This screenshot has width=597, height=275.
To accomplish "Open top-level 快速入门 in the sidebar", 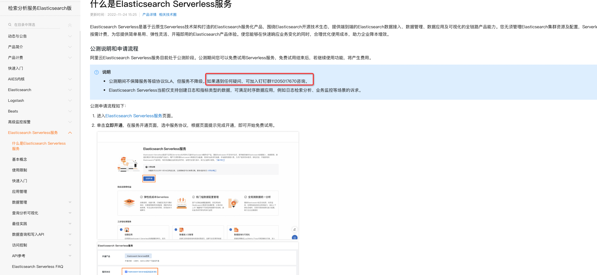I will [15, 68].
